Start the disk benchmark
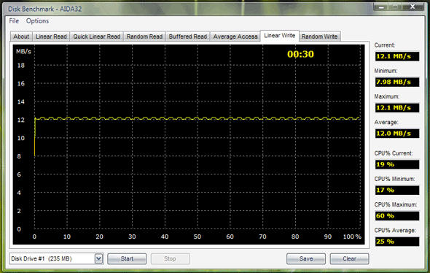The width and height of the screenshot is (430, 273). 127,258
